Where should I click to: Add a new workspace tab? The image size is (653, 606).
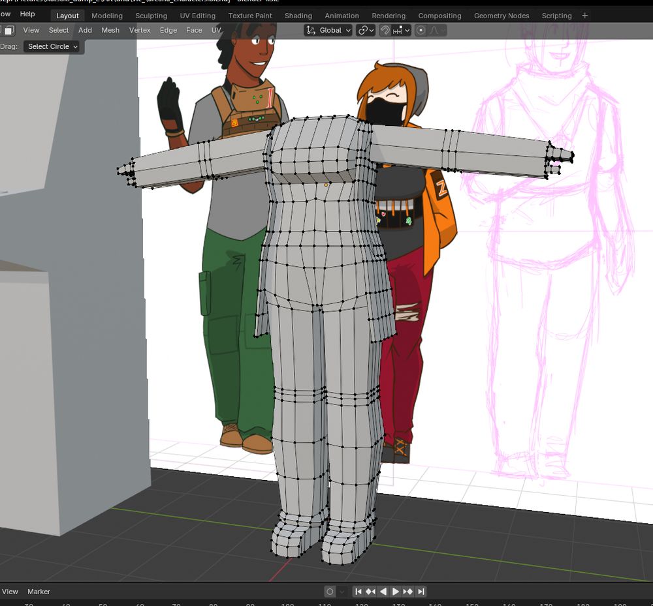click(x=584, y=15)
